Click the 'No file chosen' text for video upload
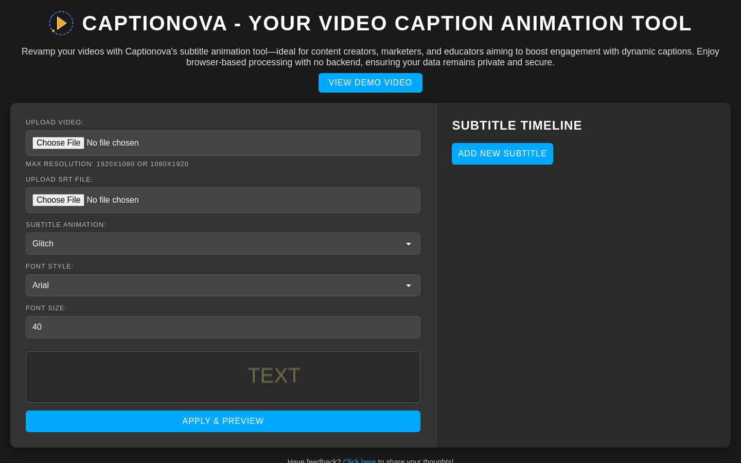The width and height of the screenshot is (741, 463). coord(113,143)
